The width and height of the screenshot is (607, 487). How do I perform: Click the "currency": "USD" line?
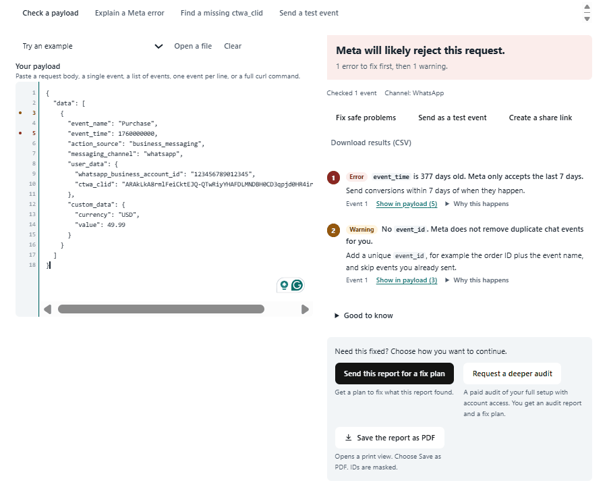click(107, 214)
